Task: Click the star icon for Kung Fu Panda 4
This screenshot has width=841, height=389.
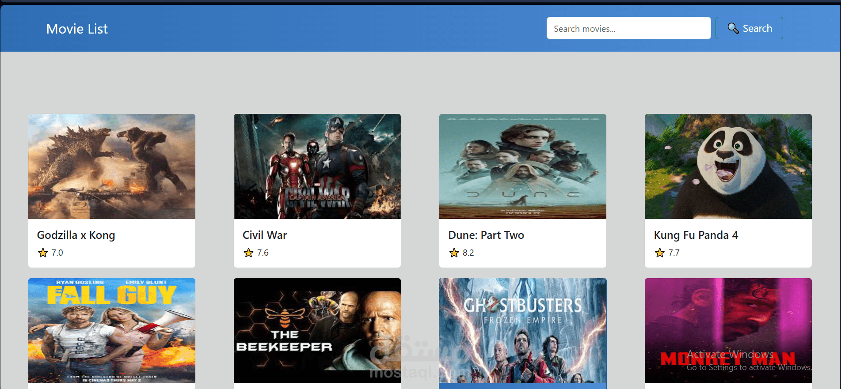Action: coord(659,253)
